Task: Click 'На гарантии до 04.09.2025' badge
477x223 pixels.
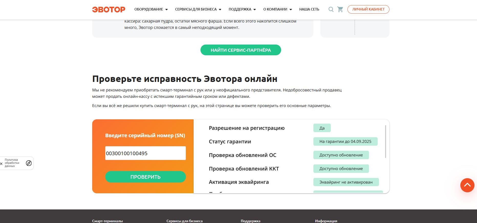Action: (x=345, y=141)
